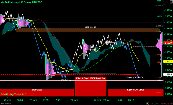Screen dimensions: 173x105
Task: Click the '23 mei' date on time axis
Action: click(33, 100)
